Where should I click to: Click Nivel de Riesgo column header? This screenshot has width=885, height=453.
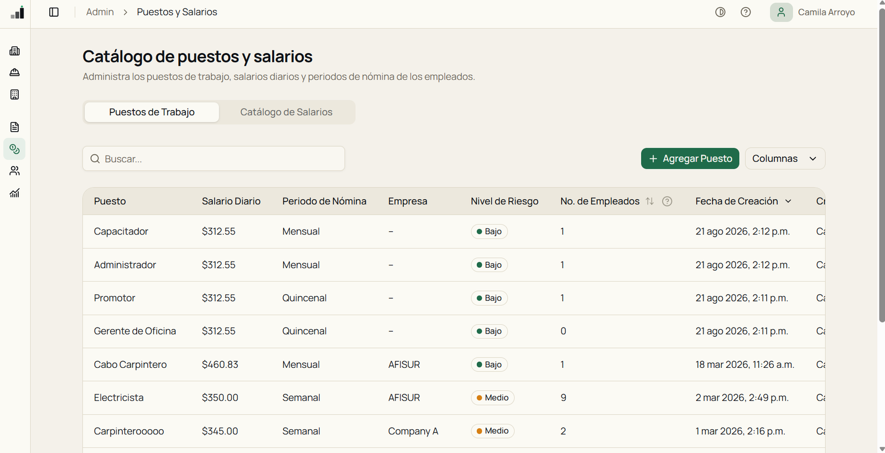pos(504,201)
